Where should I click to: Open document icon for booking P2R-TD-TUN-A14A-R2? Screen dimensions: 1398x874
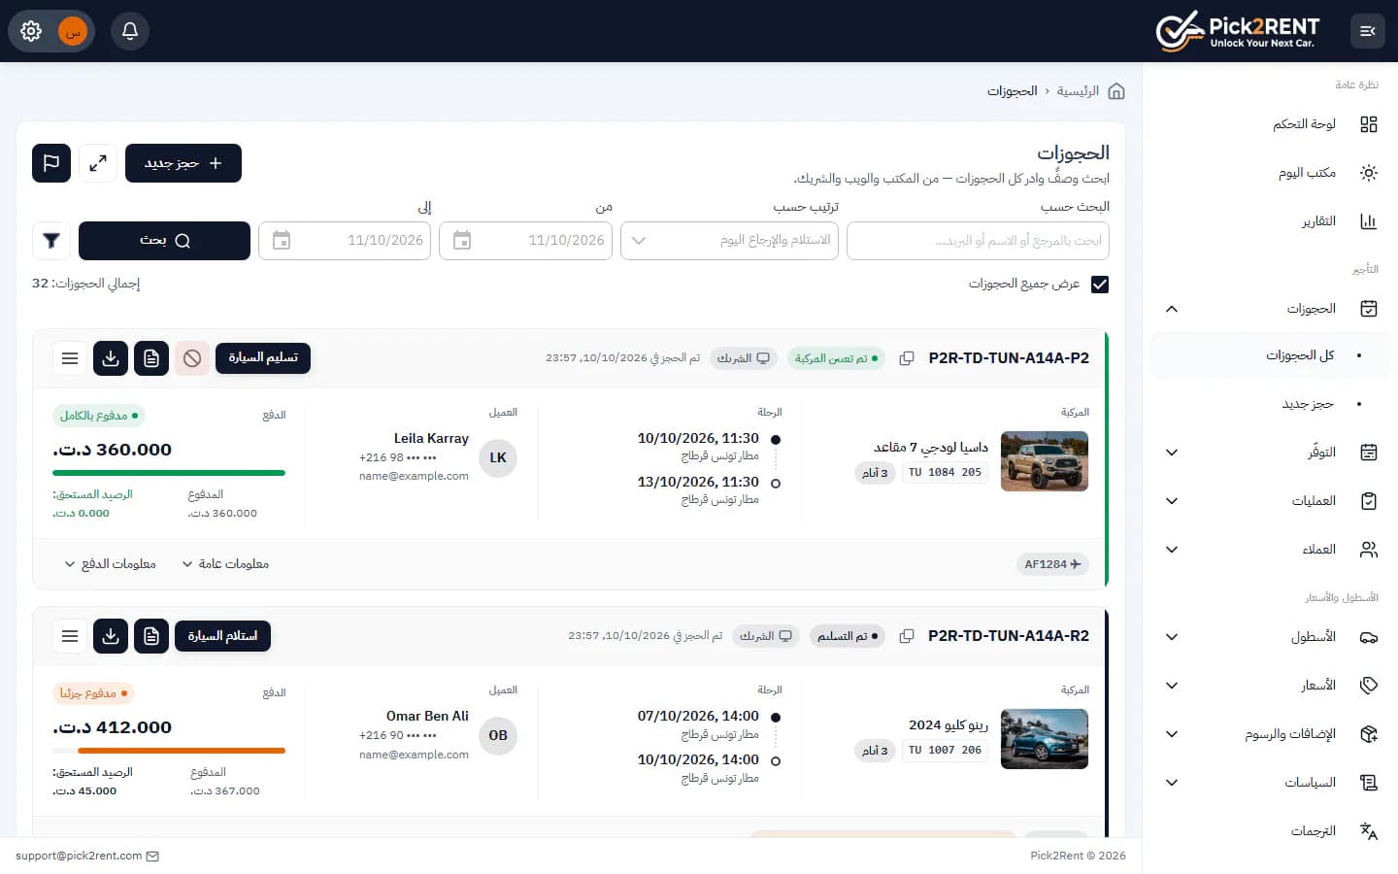point(151,636)
